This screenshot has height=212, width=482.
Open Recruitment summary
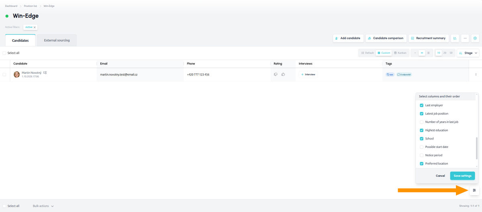(429, 38)
